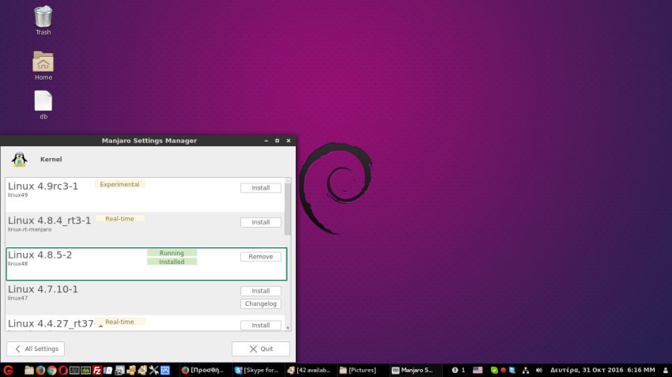Viewport: 672px width, 377px height.
Task: Open Opera browser from the panel
Action: pyautogui.click(x=63, y=370)
